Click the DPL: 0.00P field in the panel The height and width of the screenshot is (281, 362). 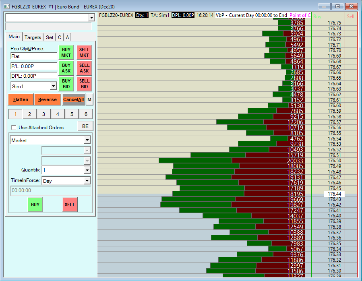click(34, 76)
